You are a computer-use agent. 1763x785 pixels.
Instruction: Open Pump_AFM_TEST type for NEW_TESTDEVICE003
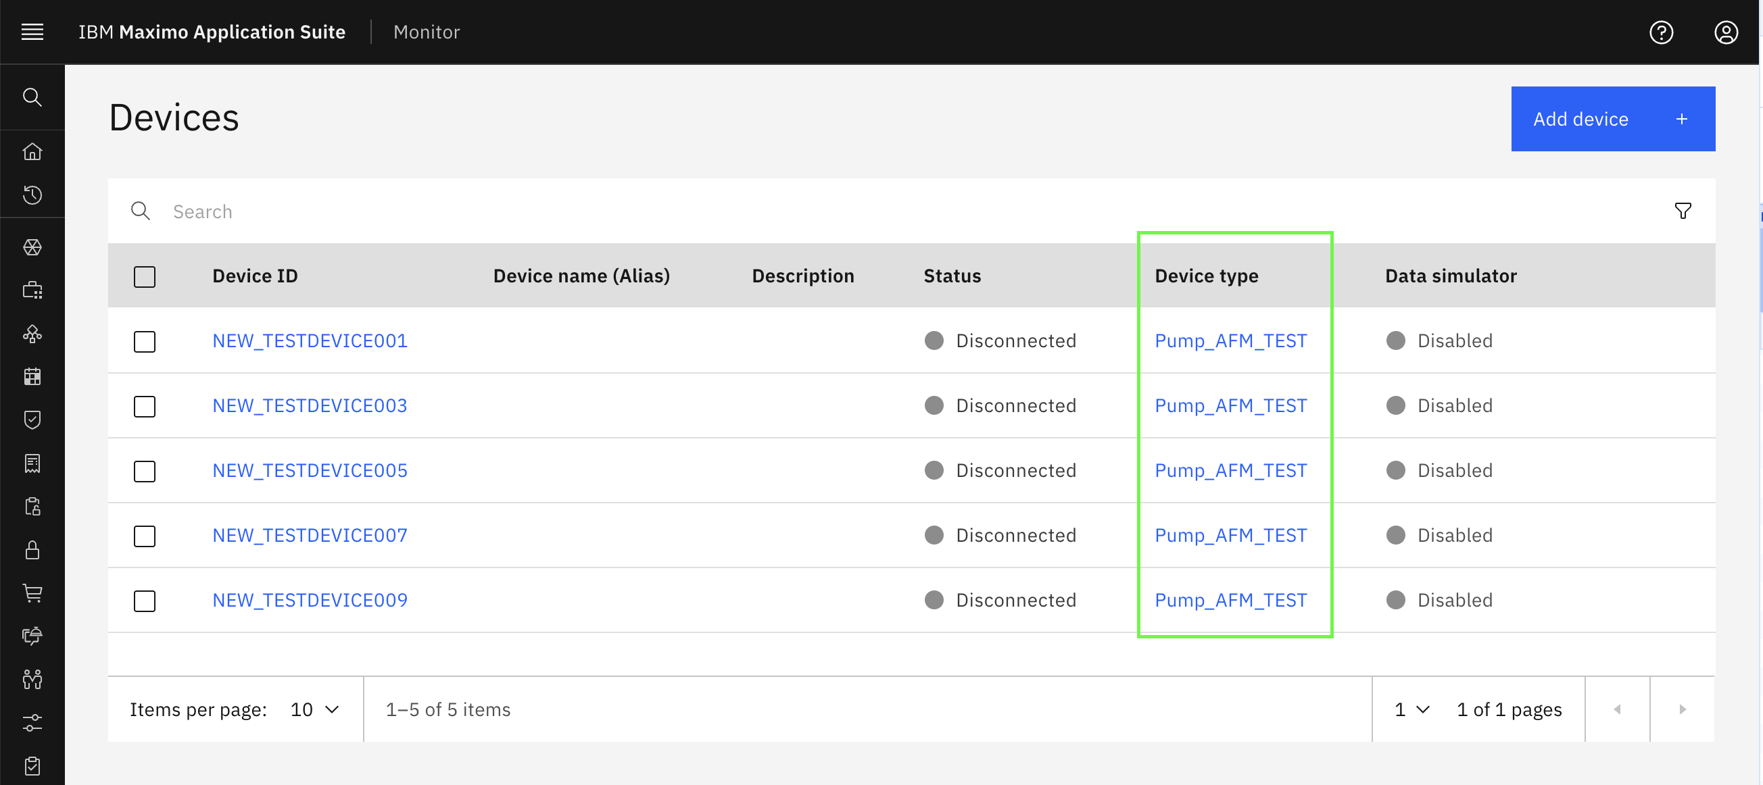[1230, 405]
